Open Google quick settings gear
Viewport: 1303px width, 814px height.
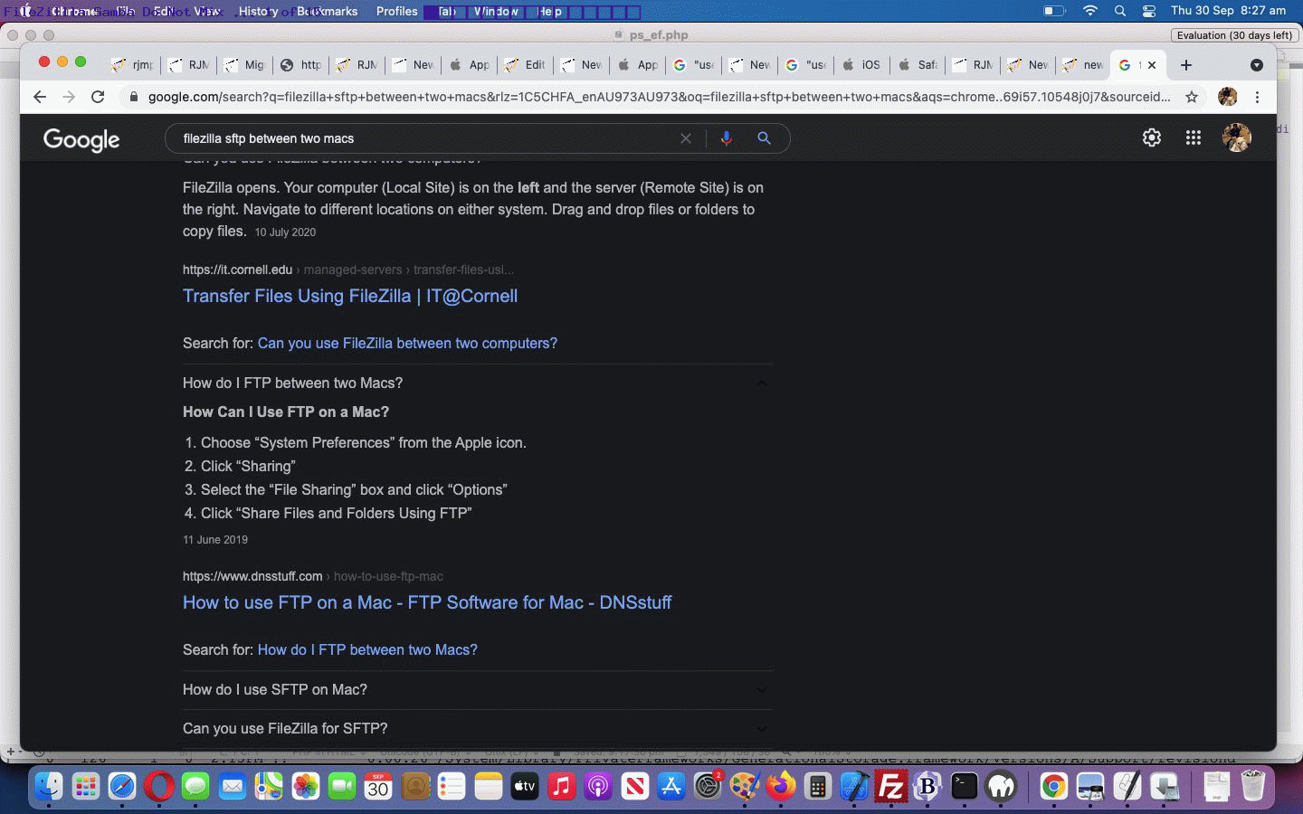pos(1151,137)
